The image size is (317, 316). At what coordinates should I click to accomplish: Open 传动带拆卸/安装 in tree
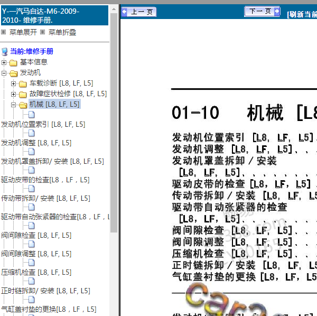(45, 198)
